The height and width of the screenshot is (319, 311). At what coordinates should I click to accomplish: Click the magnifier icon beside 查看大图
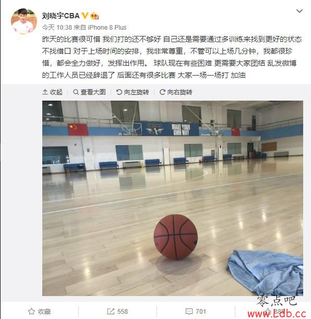[x=76, y=92]
